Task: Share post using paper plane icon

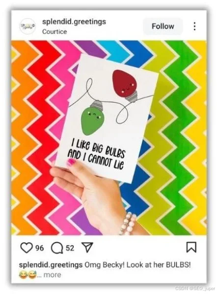Action: [x=87, y=247]
